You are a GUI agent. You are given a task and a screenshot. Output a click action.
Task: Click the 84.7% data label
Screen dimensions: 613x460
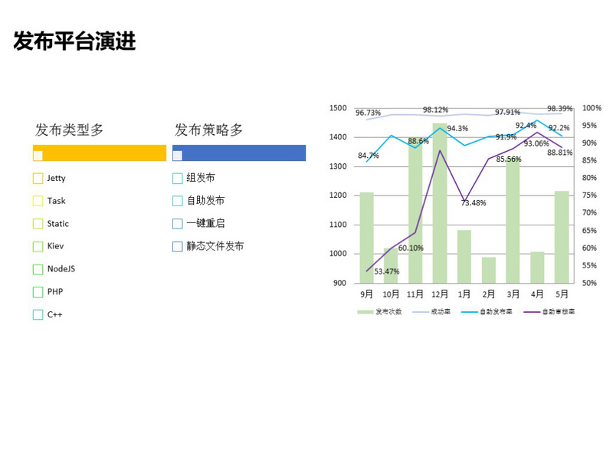[369, 156]
